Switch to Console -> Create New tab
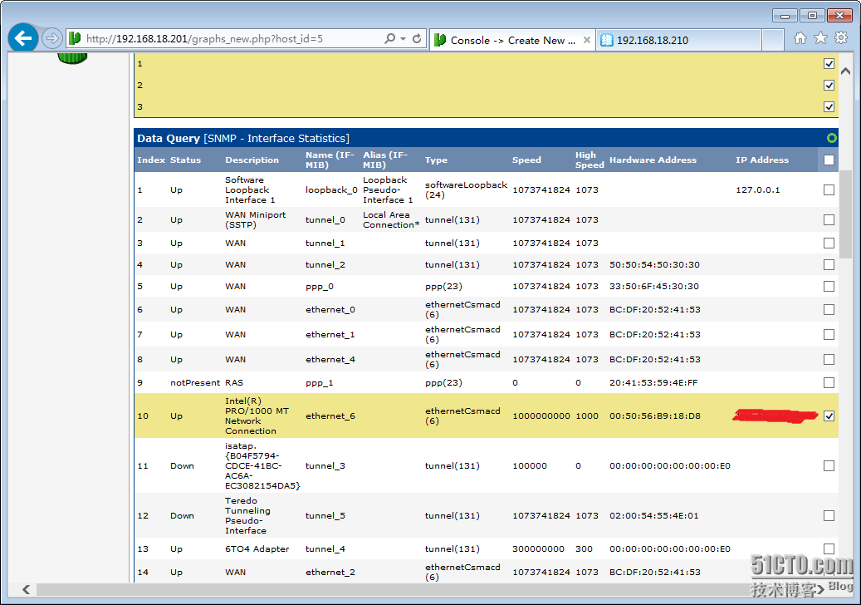The height and width of the screenshot is (605, 861). coord(511,40)
